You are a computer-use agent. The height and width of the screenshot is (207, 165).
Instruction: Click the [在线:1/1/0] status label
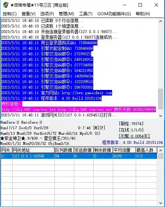click(x=131, y=130)
